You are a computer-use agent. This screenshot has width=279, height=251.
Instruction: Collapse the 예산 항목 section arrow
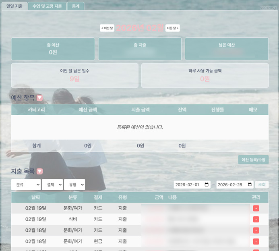tap(39, 97)
